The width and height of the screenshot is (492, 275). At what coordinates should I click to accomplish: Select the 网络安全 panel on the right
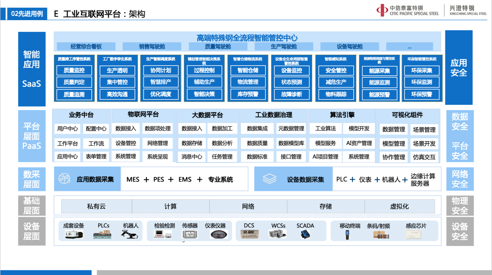pyautogui.click(x=460, y=179)
